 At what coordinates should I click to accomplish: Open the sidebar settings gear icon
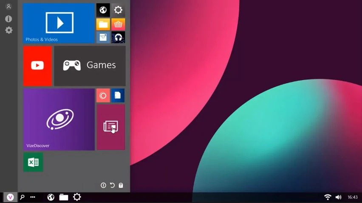point(9,30)
